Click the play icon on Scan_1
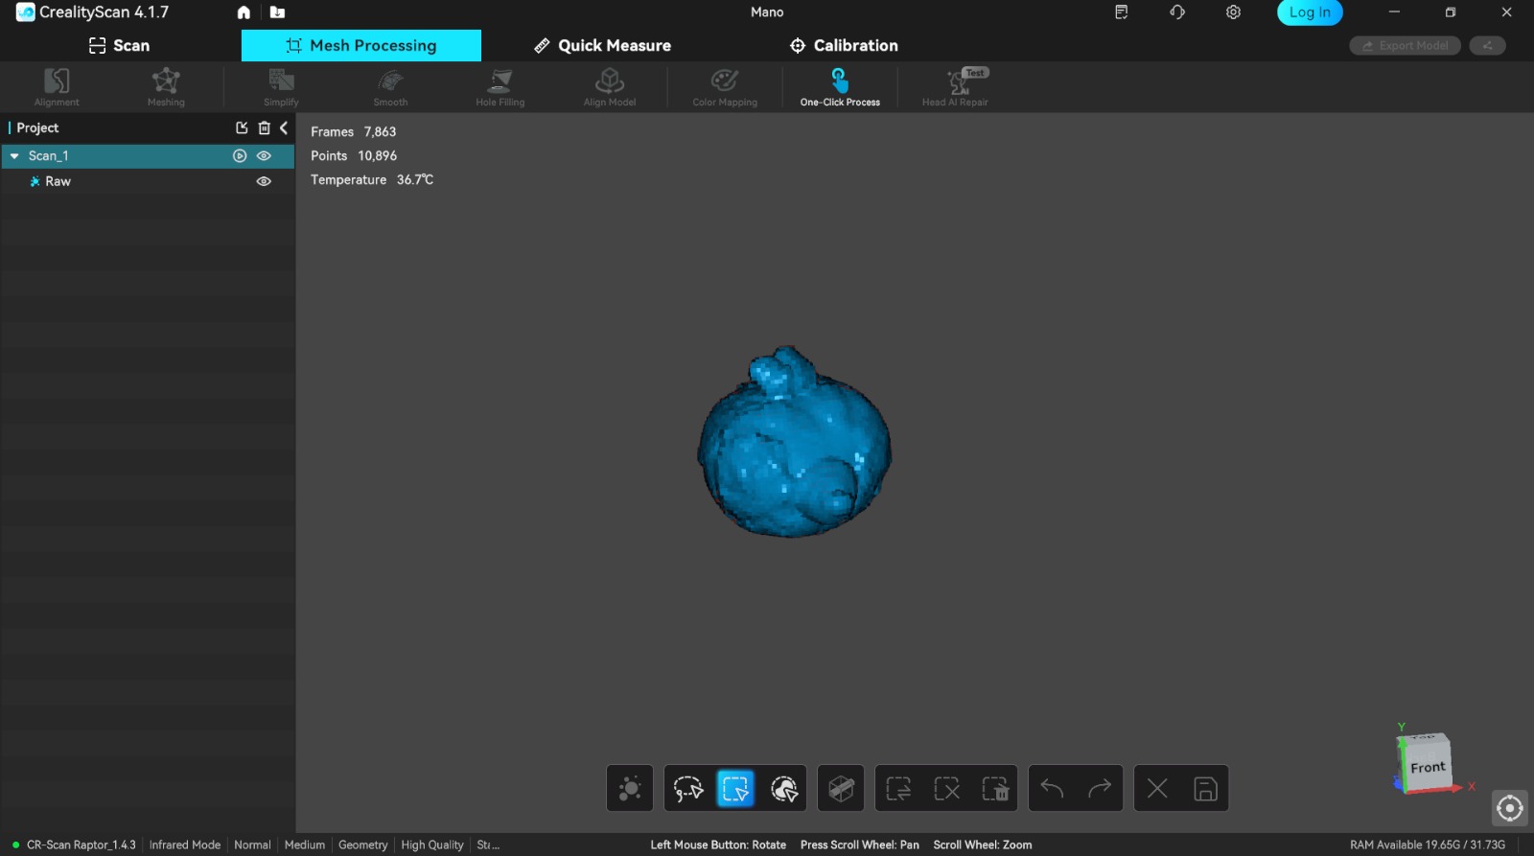This screenshot has height=856, width=1534. 240,155
